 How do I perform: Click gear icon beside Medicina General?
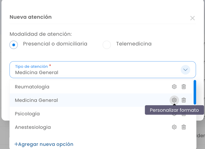pyautogui.click(x=174, y=100)
